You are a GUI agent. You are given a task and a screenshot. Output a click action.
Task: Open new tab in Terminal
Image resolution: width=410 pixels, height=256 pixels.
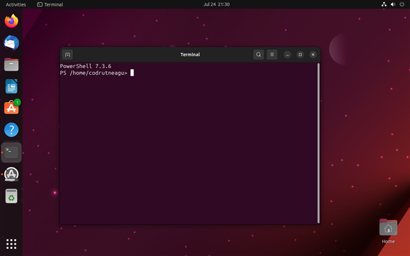point(68,55)
